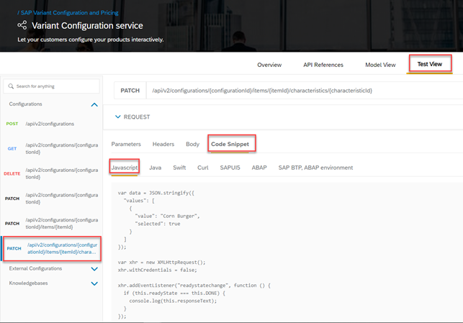Click the Variant Configuration service title
Viewport: 463px width, 323px height.
(x=87, y=26)
